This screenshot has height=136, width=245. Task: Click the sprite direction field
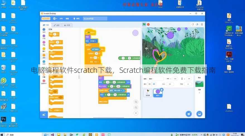pyautogui.click(x=188, y=84)
